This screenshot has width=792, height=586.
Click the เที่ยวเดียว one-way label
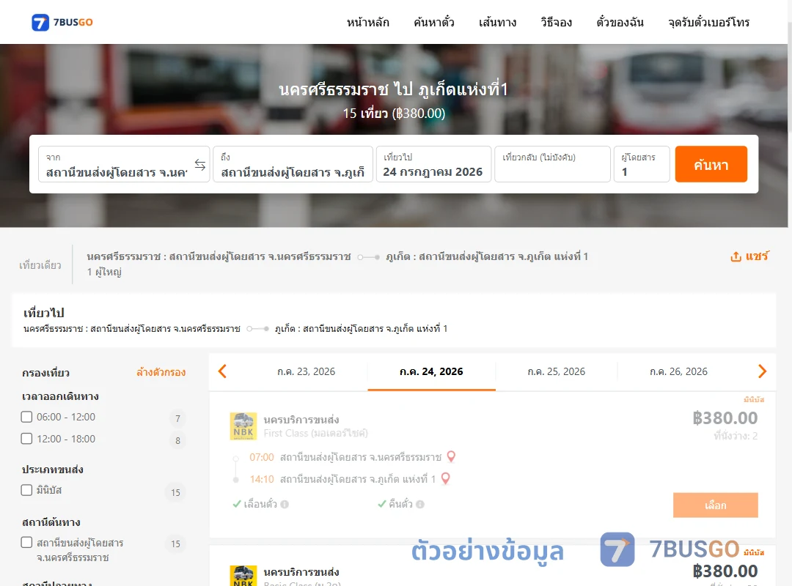click(40, 265)
